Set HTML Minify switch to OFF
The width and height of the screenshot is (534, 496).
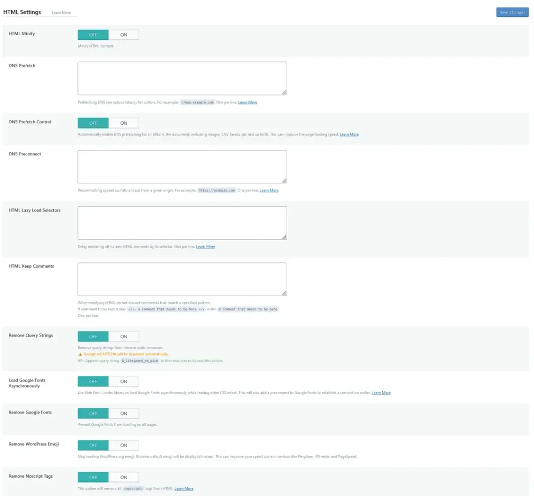click(93, 34)
